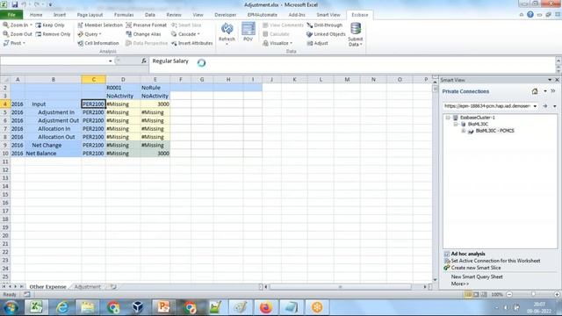562x316 pixels.
Task: Click Create new Smart Slice
Action: pyautogui.click(x=476, y=268)
